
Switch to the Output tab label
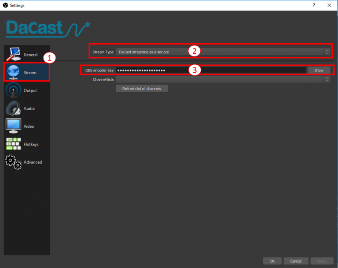click(x=30, y=91)
